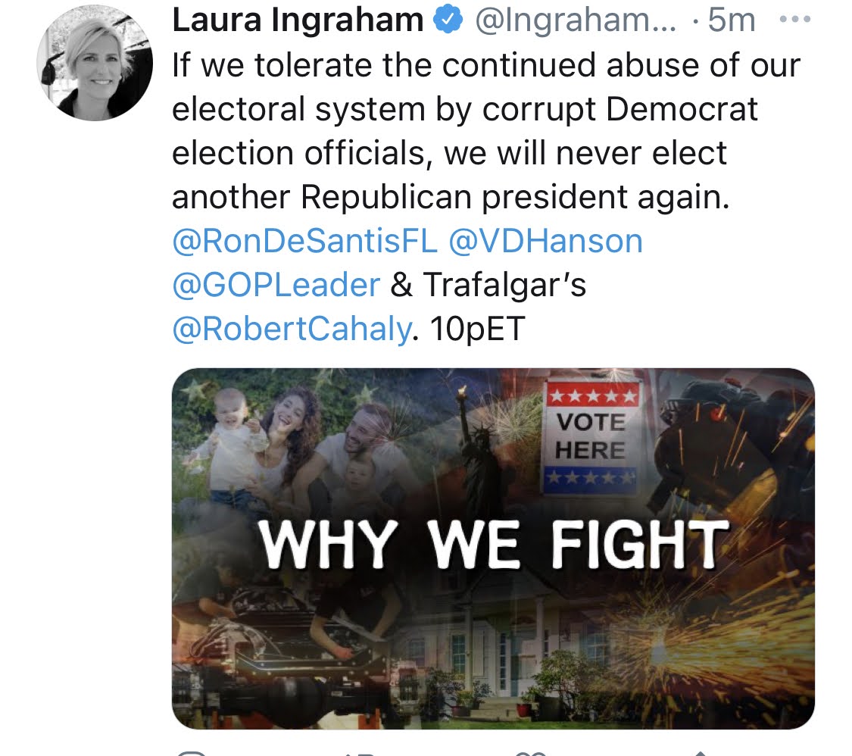Tap the blue verified badge

[448, 19]
